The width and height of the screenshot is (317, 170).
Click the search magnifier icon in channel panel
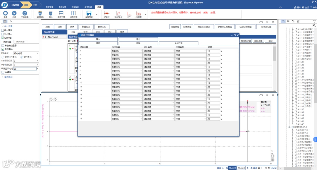pyautogui.click(x=314, y=25)
